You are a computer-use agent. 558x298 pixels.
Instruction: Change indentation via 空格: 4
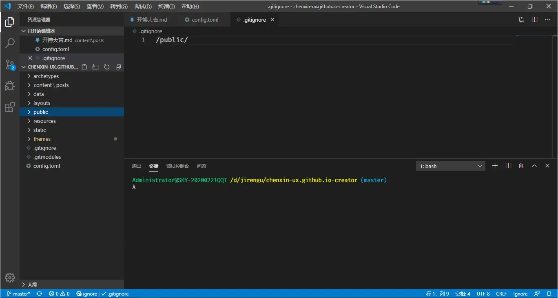pyautogui.click(x=463, y=294)
